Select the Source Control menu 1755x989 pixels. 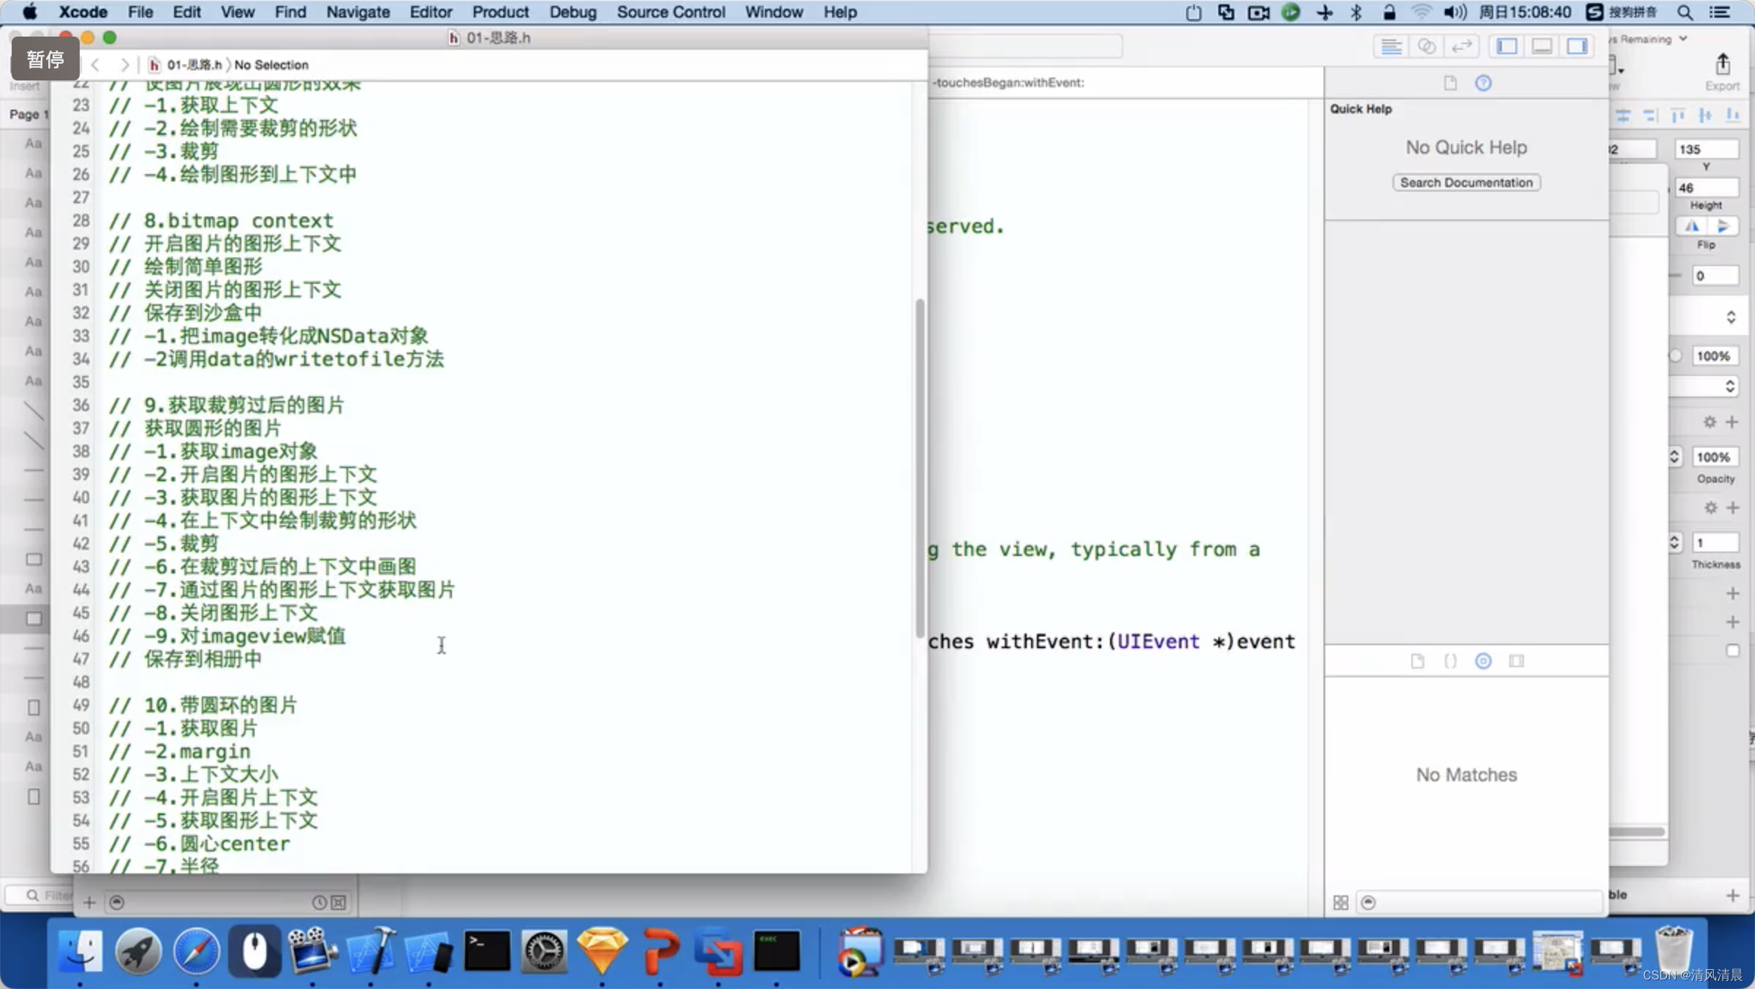pyautogui.click(x=673, y=12)
